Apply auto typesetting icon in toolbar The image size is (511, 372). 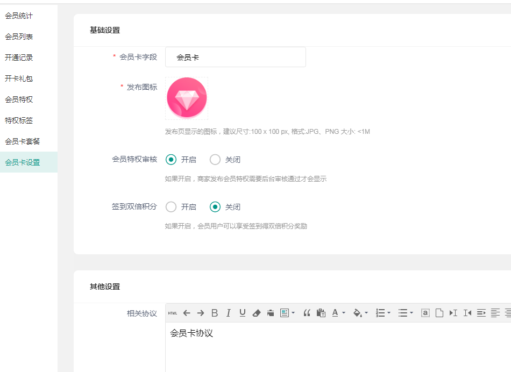pos(284,313)
